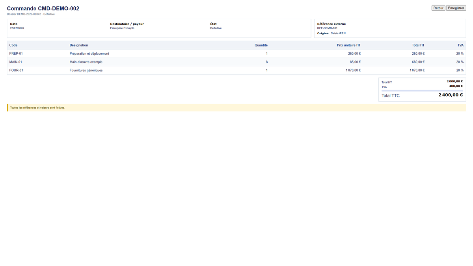
Task: Click the Désignation column header
Action: pos(79,45)
